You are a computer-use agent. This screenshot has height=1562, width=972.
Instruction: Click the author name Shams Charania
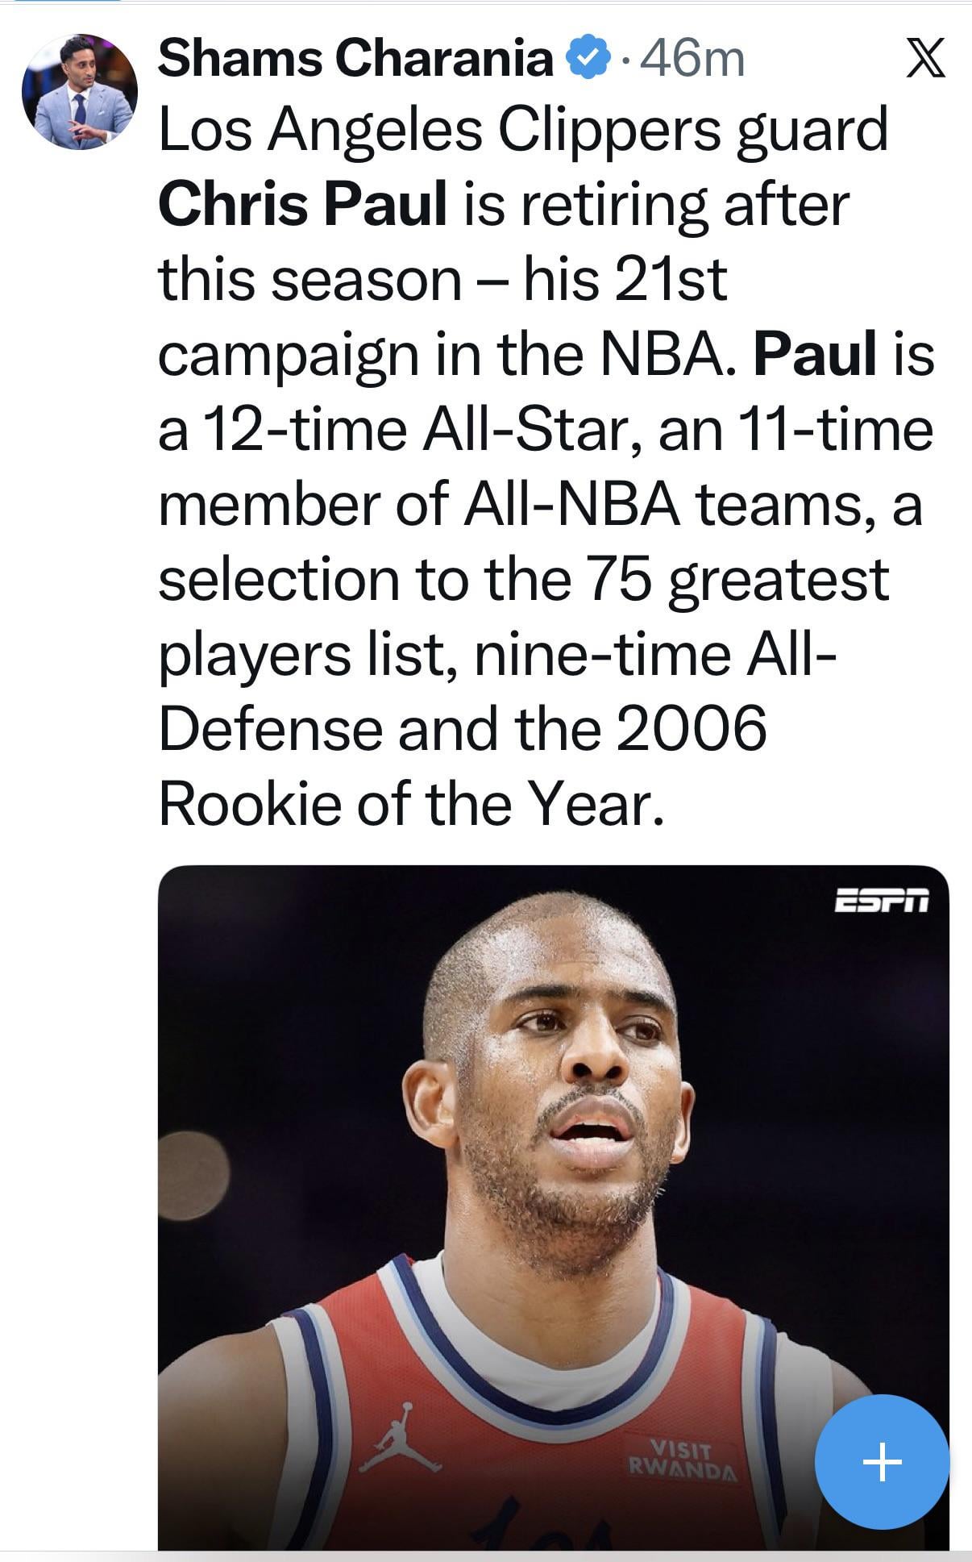point(355,59)
